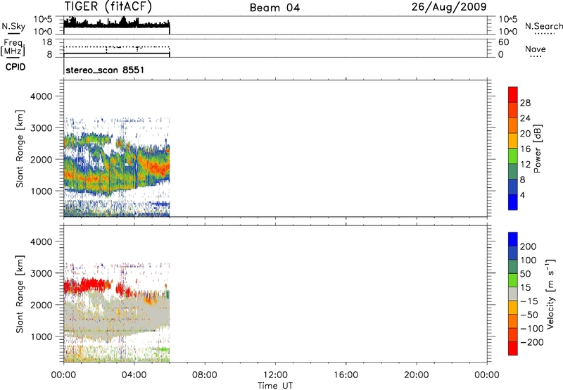Pick bright blue bottom Power colorbar segment
This screenshot has width=563, height=390.
(x=513, y=202)
